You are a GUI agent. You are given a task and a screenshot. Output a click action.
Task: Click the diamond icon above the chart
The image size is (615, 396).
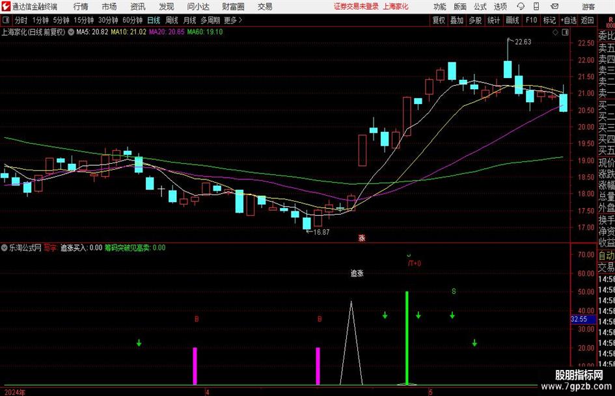click(555, 33)
